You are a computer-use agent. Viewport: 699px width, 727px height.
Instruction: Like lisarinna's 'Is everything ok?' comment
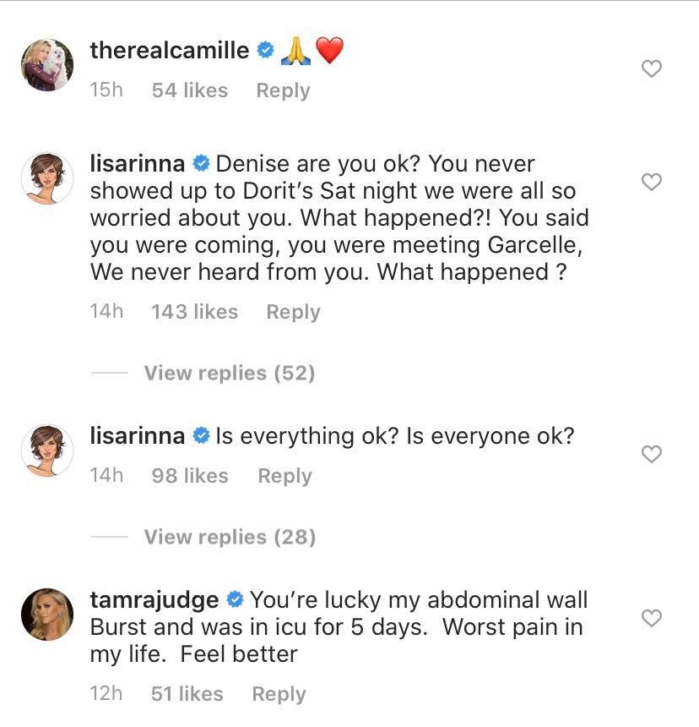(651, 455)
